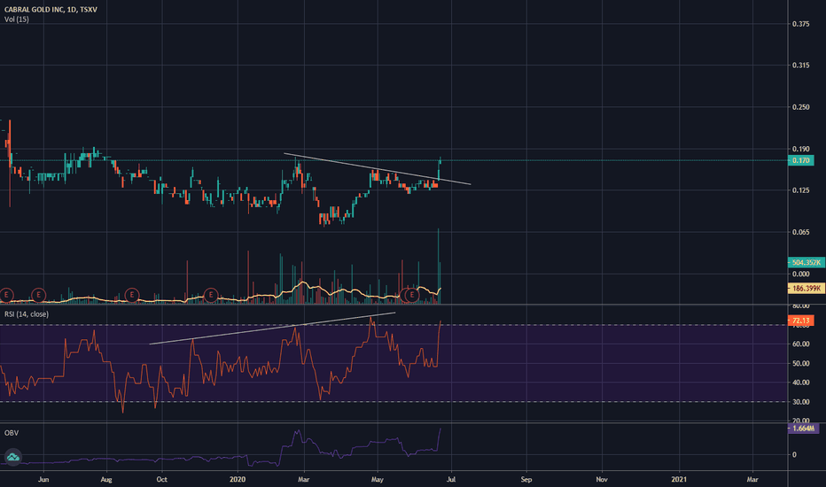Click the 0.250 price axis label
826x487 pixels.
[800, 107]
